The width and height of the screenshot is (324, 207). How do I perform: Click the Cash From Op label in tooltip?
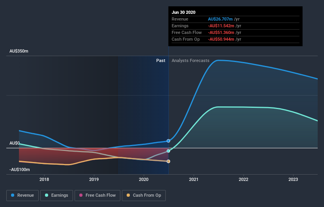point(186,39)
